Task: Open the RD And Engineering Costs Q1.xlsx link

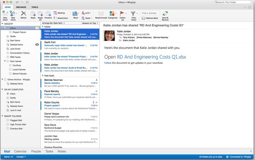Action: tap(151, 57)
